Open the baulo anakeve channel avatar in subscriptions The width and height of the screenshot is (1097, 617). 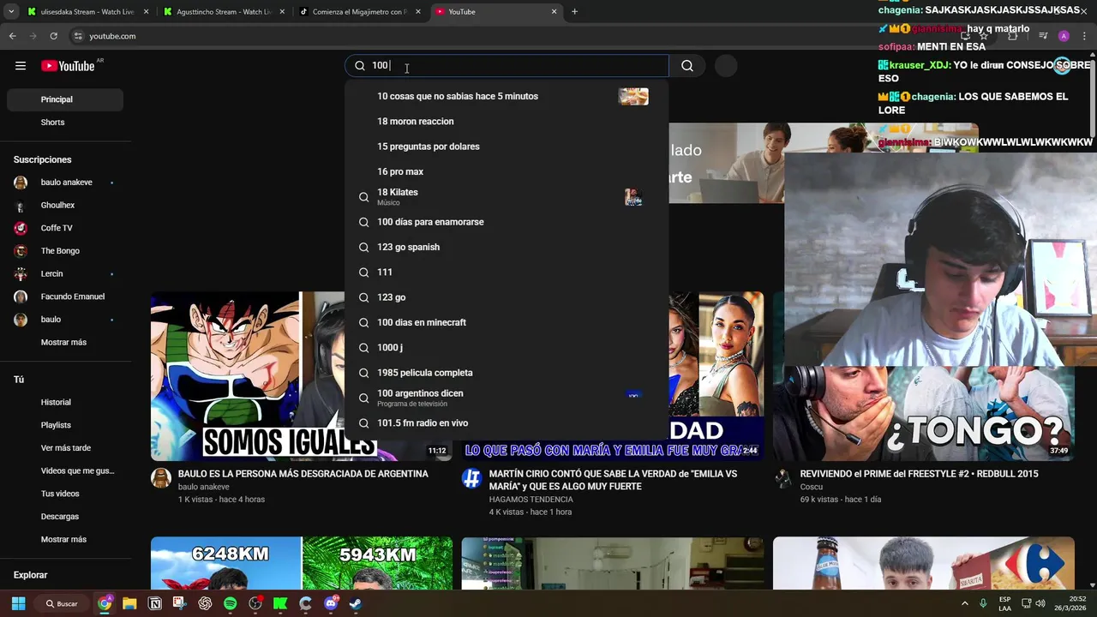click(x=21, y=183)
